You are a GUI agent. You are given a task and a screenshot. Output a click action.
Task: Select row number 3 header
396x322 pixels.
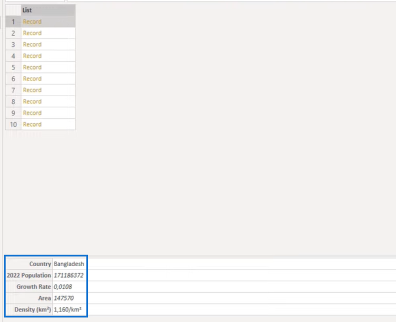pos(13,44)
